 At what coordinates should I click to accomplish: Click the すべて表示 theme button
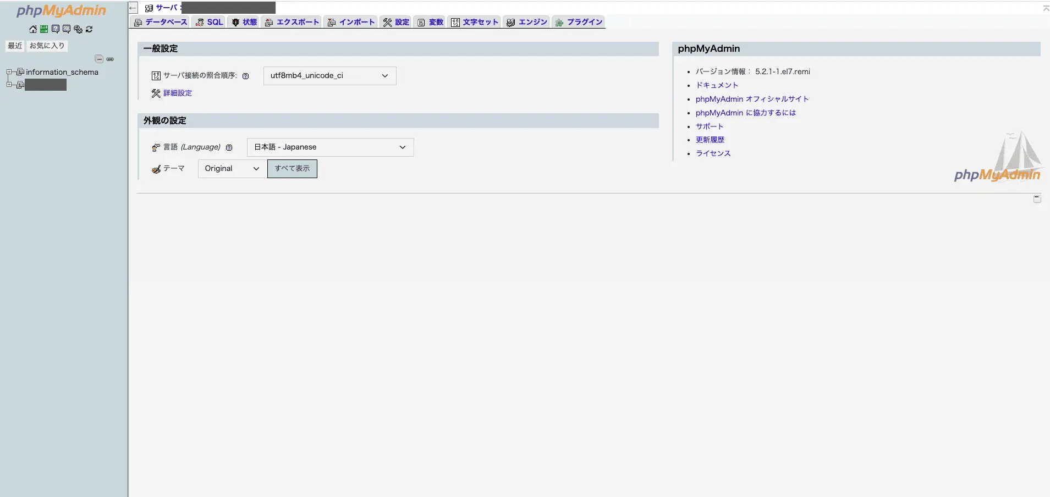[292, 169]
